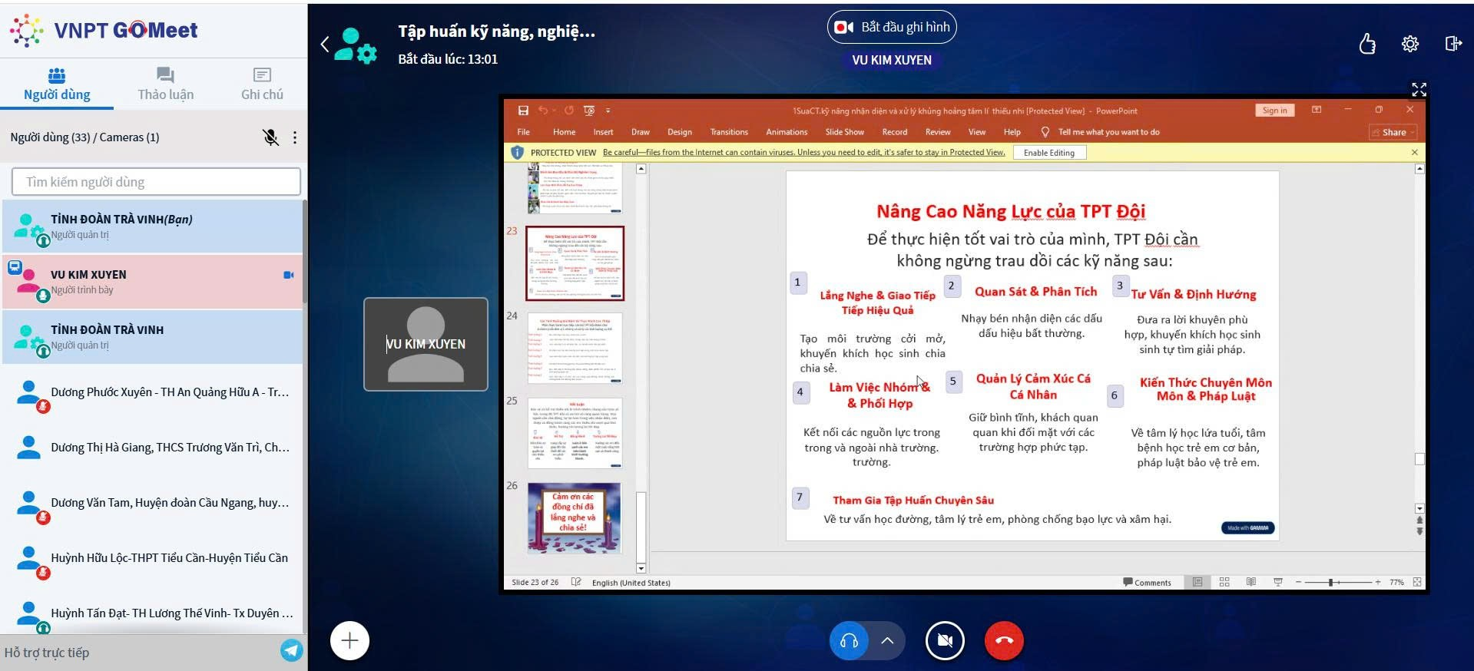Click the red hang up button
The width and height of the screenshot is (1474, 671).
(1004, 640)
